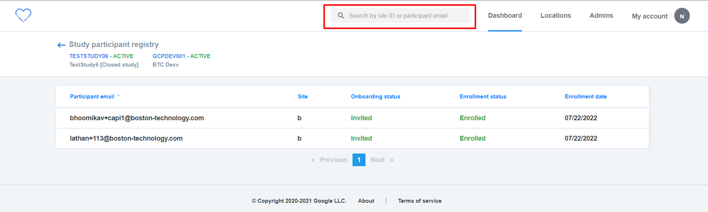Screen dimensions: 708x212
Task: Switch to the Dashboard tab
Action: pyautogui.click(x=505, y=16)
